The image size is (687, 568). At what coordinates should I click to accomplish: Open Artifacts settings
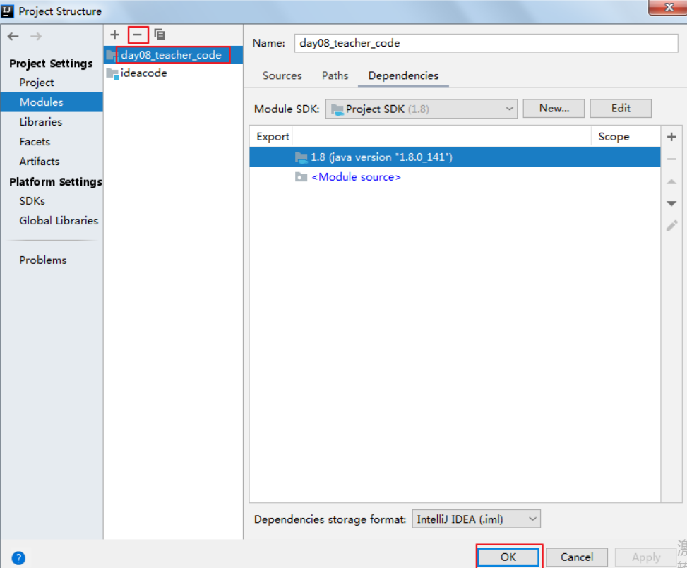point(40,161)
